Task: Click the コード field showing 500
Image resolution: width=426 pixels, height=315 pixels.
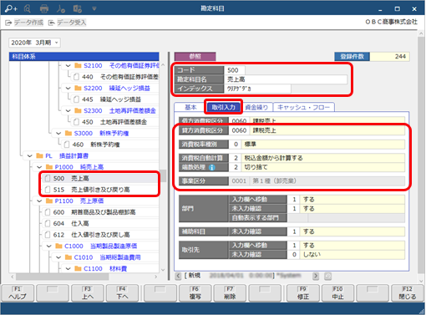Action: pos(235,70)
